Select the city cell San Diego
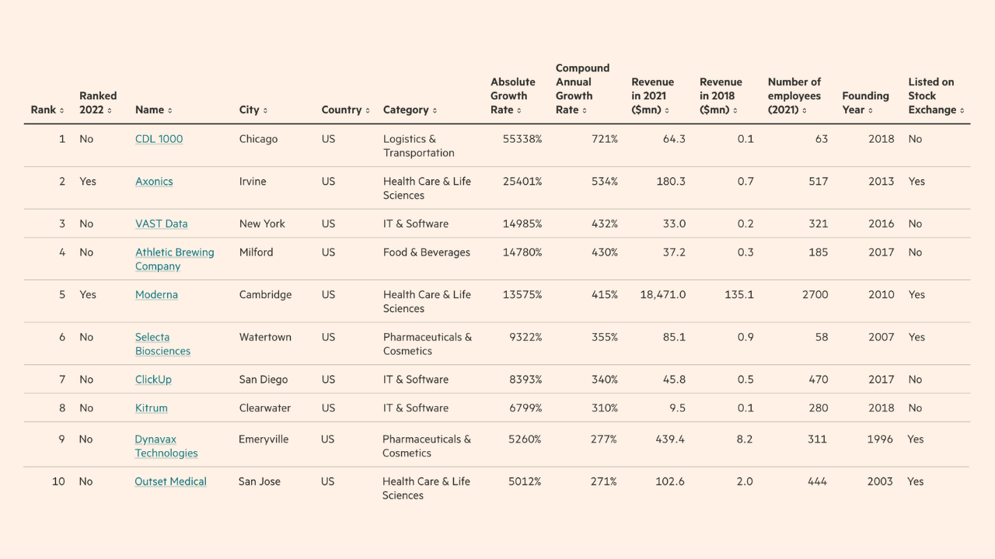The width and height of the screenshot is (995, 559). point(264,380)
